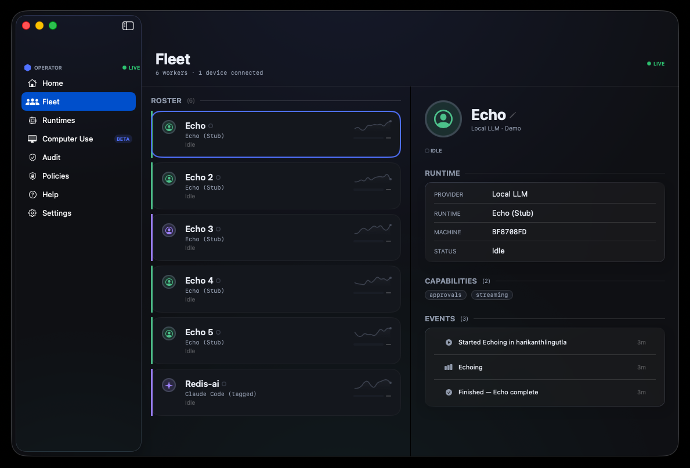The image size is (690, 468).
Task: Click the LIVE indicator in the header
Action: click(x=656, y=64)
